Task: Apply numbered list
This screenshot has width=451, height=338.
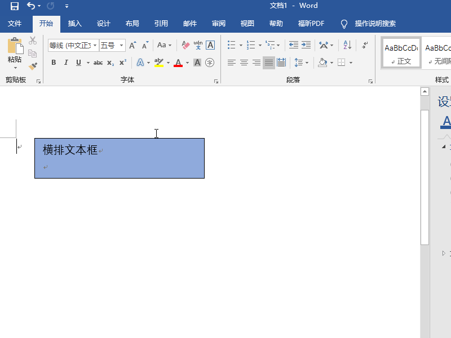Action: tap(251, 45)
